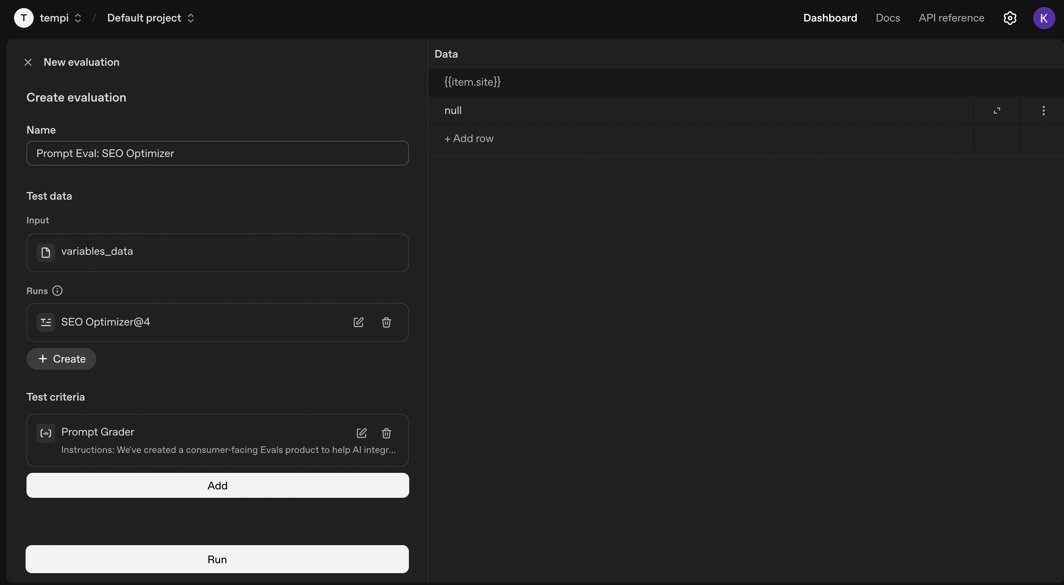Click Add under Test criteria

[x=217, y=486]
